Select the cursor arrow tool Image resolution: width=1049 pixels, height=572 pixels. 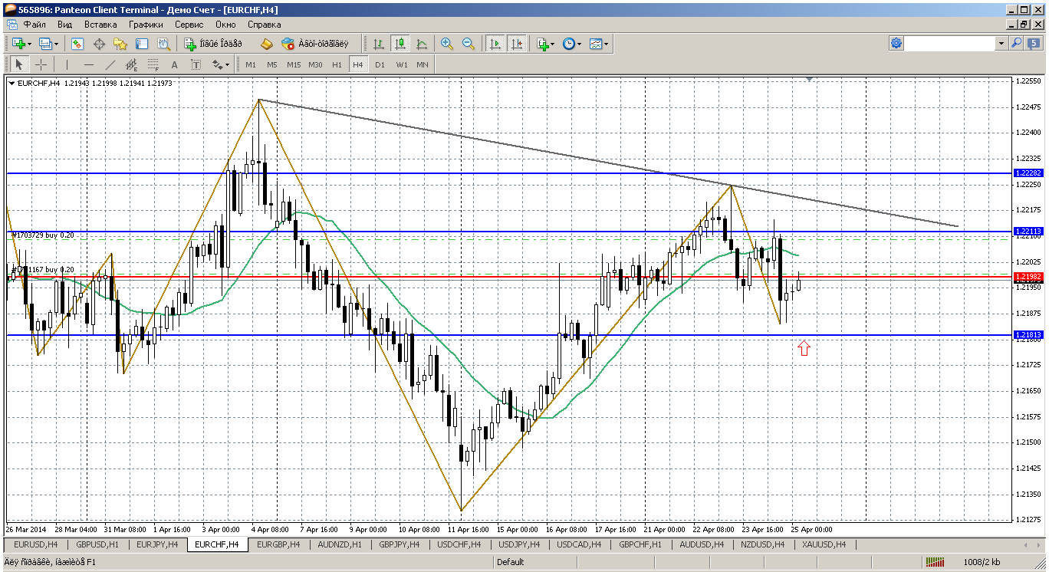pos(19,64)
